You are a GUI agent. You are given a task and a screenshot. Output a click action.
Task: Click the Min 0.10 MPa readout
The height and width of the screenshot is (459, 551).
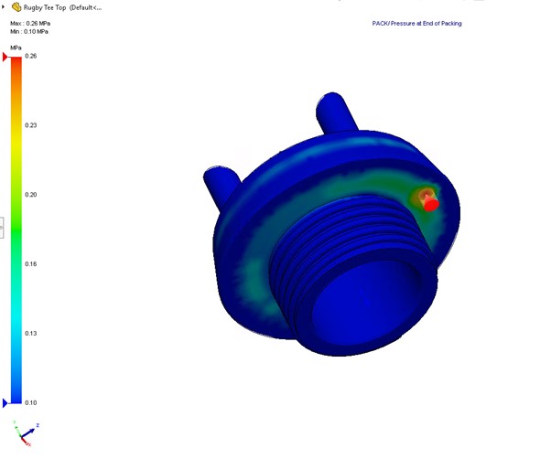click(29, 31)
